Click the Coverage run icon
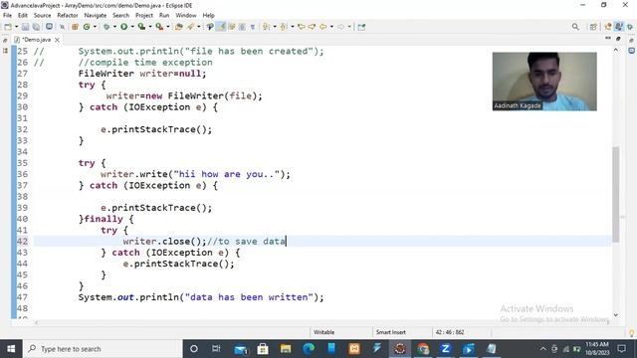Screen dimensions: 637x358 click(141, 27)
